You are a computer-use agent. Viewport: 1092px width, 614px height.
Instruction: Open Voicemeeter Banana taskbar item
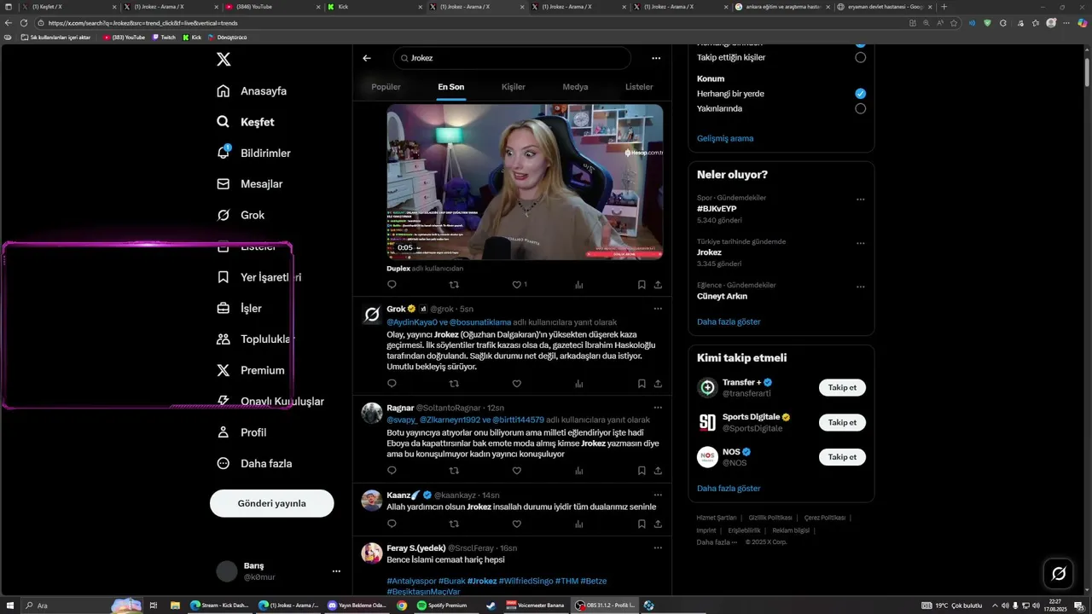[536, 605]
